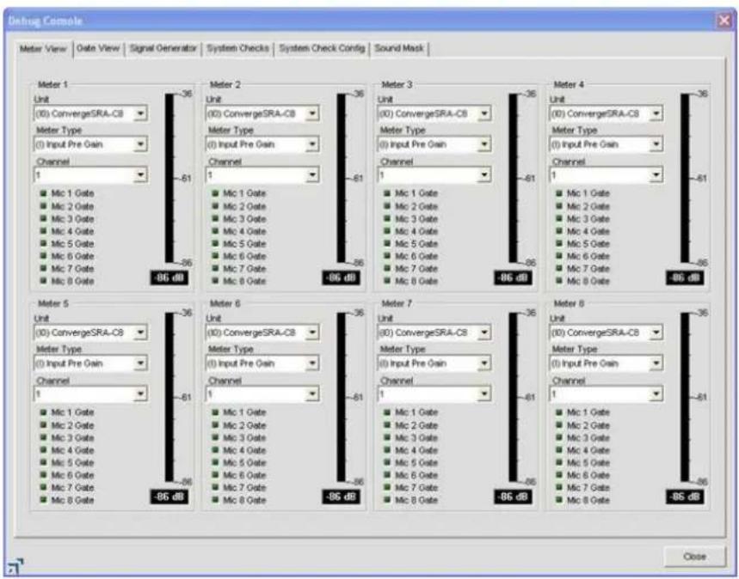Open the System Checks tab

click(x=237, y=48)
